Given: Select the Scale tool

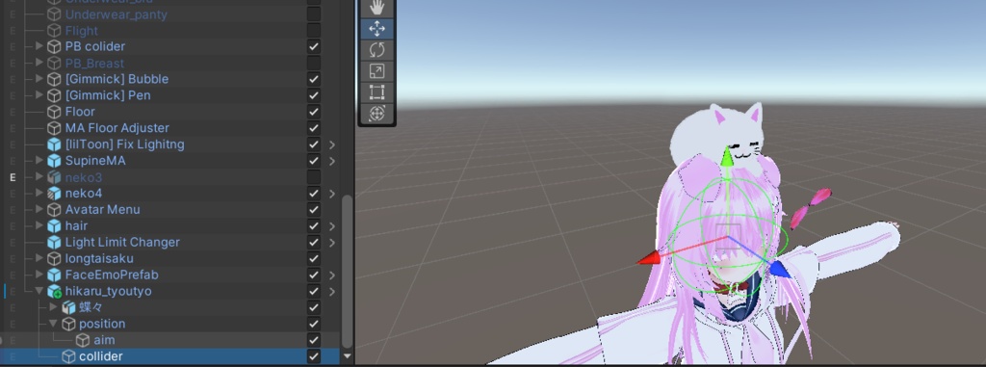Looking at the screenshot, I should tap(376, 71).
